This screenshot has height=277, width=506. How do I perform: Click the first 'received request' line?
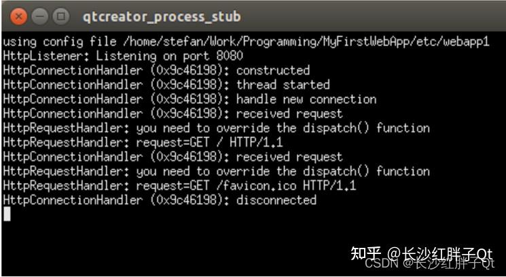pos(173,114)
